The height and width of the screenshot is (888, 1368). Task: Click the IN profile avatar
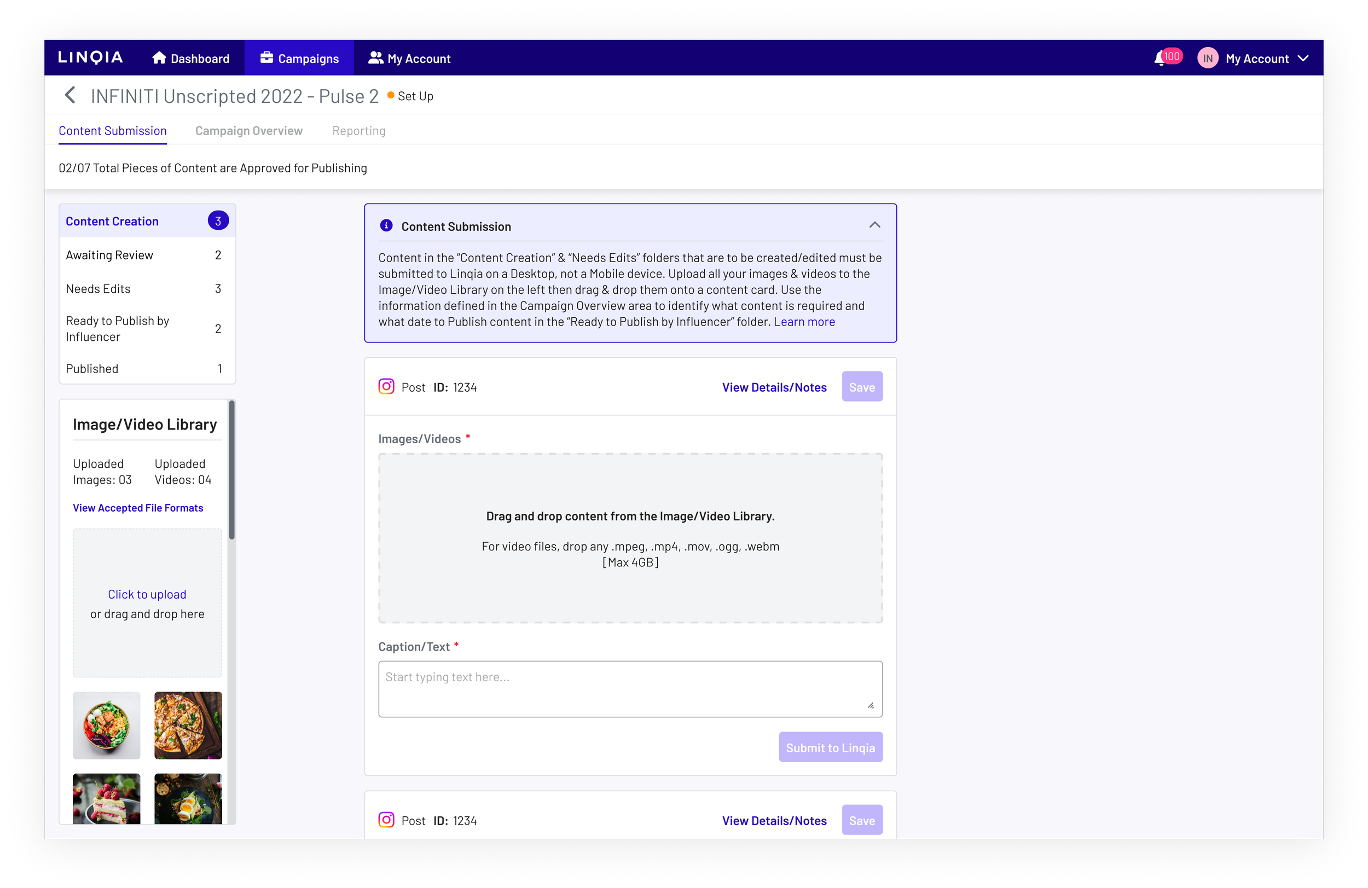coord(1208,58)
